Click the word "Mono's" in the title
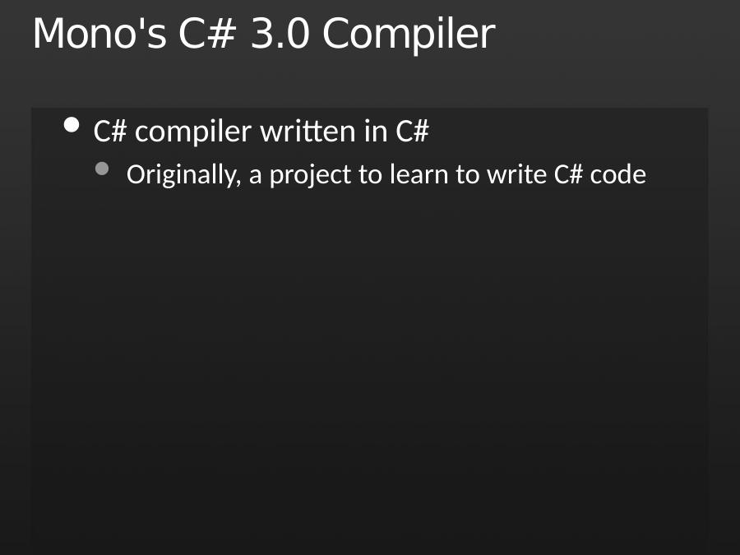740x555 pixels. pyautogui.click(x=99, y=33)
